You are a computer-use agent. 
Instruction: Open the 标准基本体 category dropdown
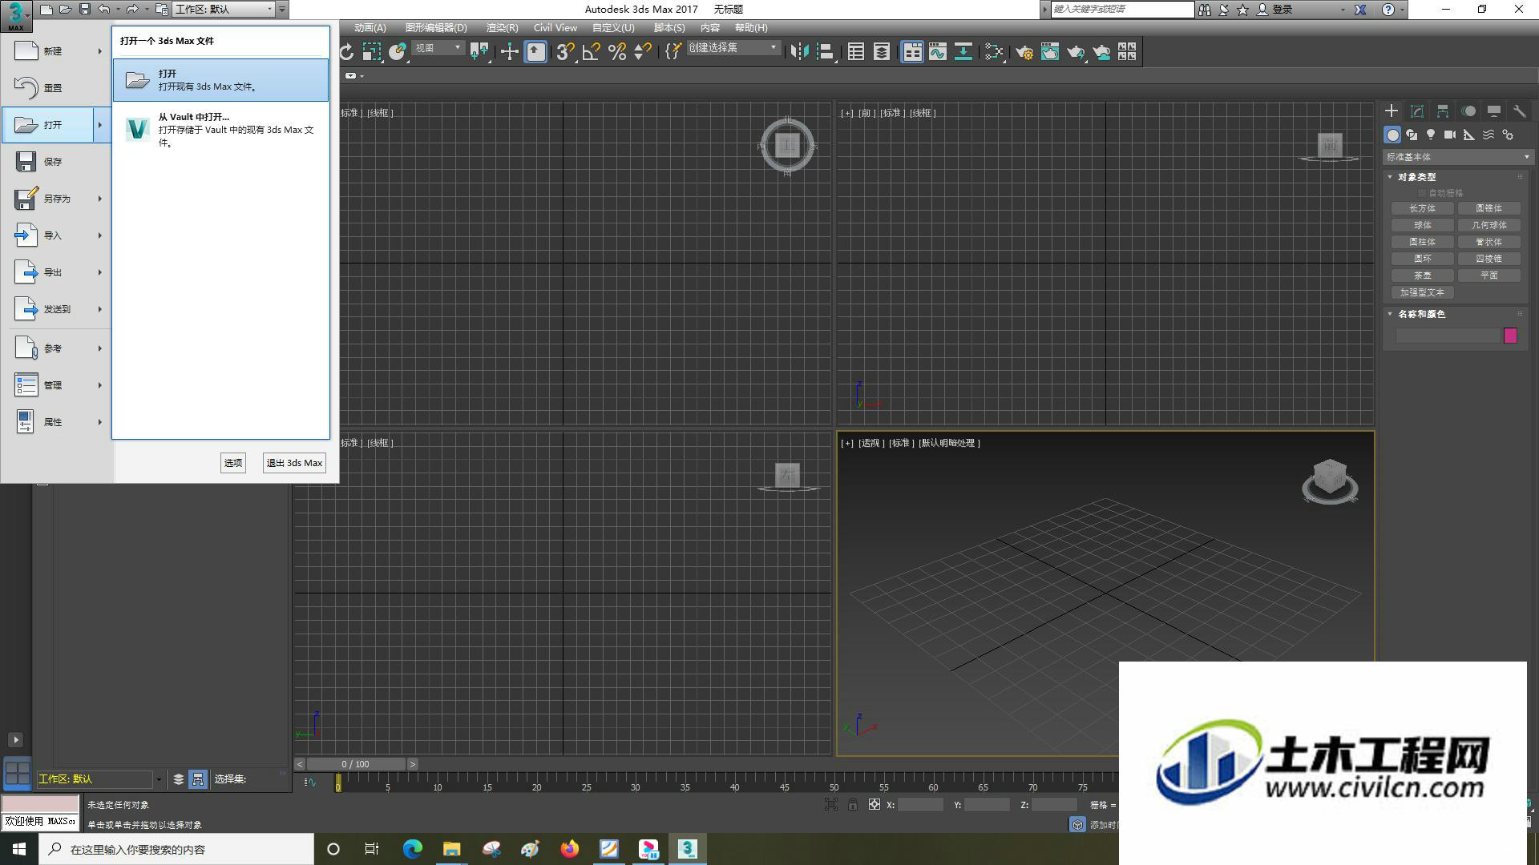[1458, 157]
